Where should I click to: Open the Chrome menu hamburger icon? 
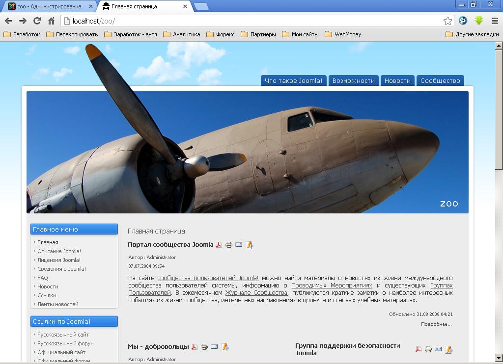tap(495, 21)
